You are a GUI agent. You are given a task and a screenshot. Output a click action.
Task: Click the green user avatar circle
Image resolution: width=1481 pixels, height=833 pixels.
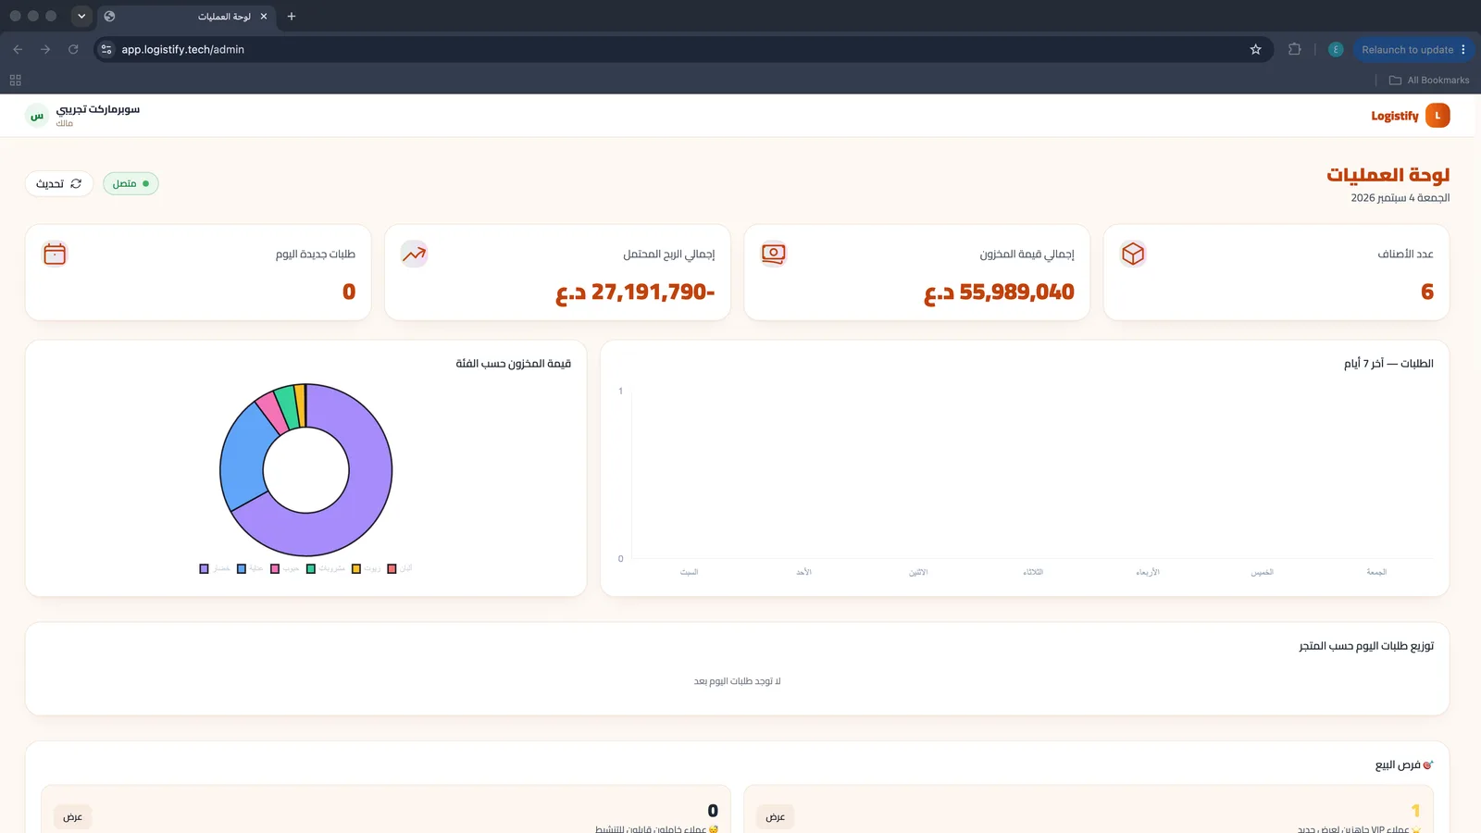pyautogui.click(x=37, y=116)
